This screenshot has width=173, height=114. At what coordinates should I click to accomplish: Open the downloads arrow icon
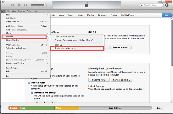[x=167, y=5]
